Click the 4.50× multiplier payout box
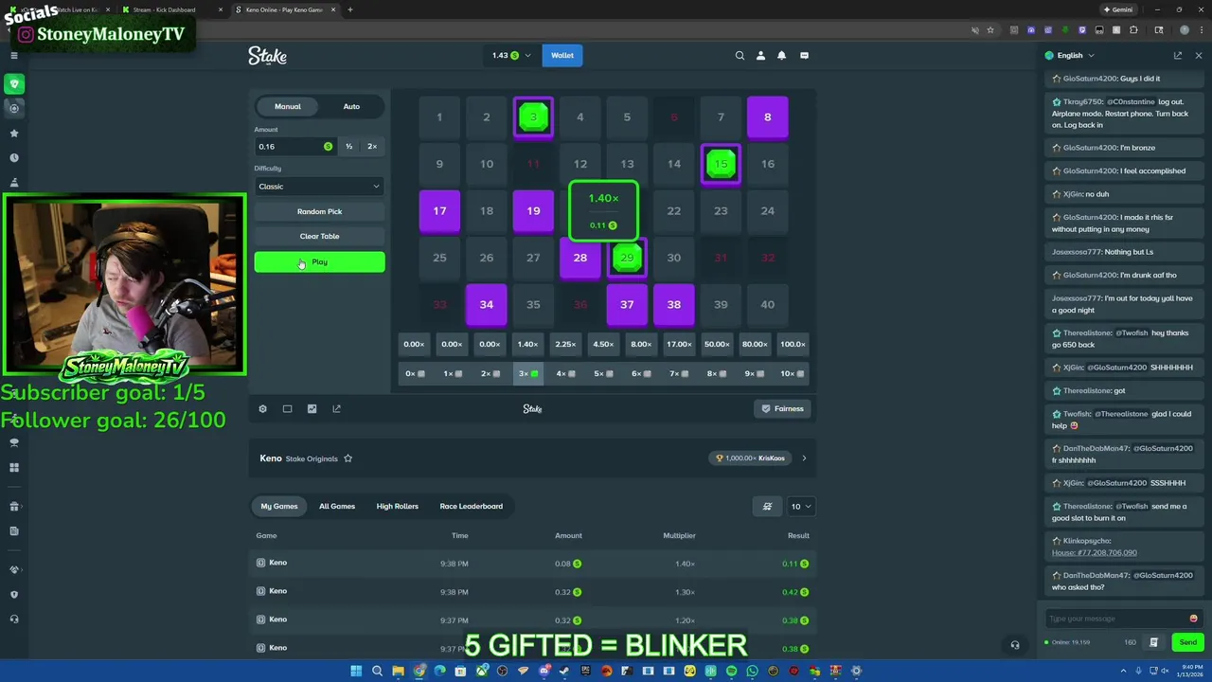The image size is (1212, 682). coord(603,345)
